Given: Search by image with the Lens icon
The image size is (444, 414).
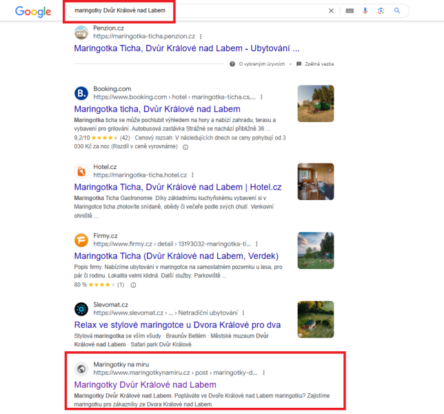Looking at the screenshot, I should point(381,11).
